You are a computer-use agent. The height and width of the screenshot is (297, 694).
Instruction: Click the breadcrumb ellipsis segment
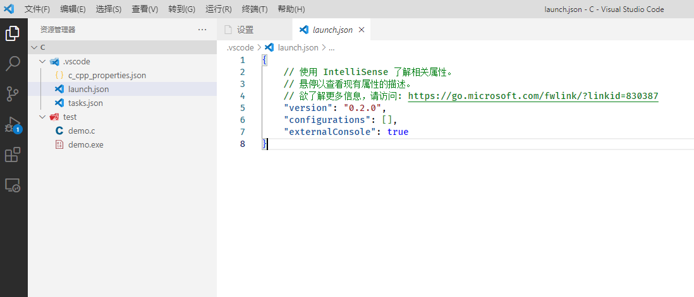(x=331, y=48)
